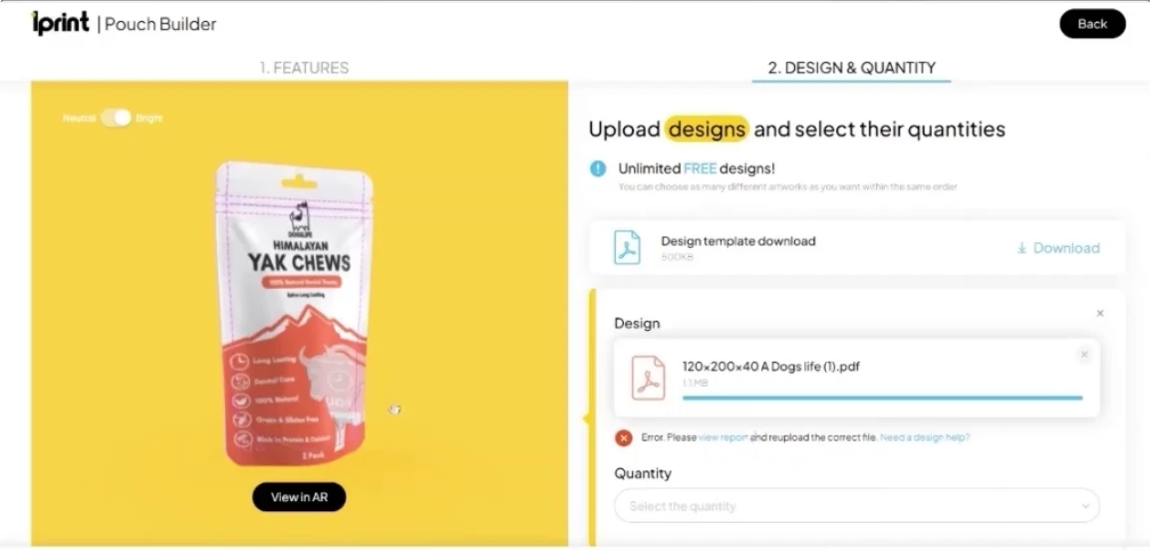
Task: Click the download arrow icon
Action: pos(1020,248)
